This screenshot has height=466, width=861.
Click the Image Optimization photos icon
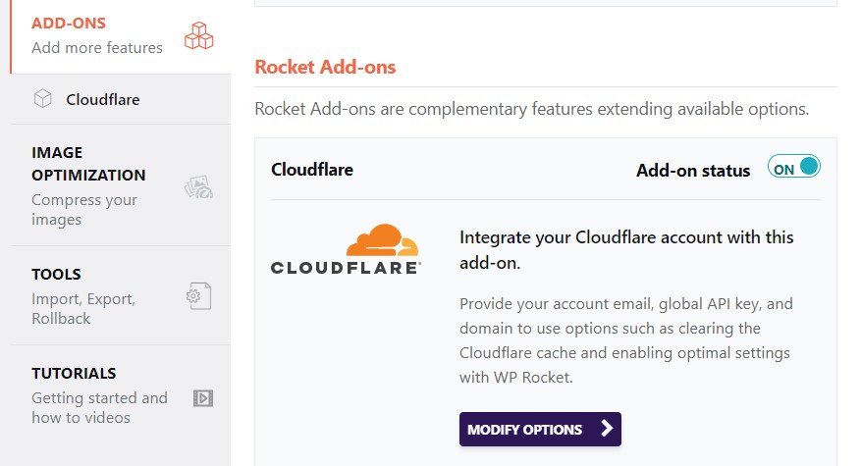tap(198, 187)
